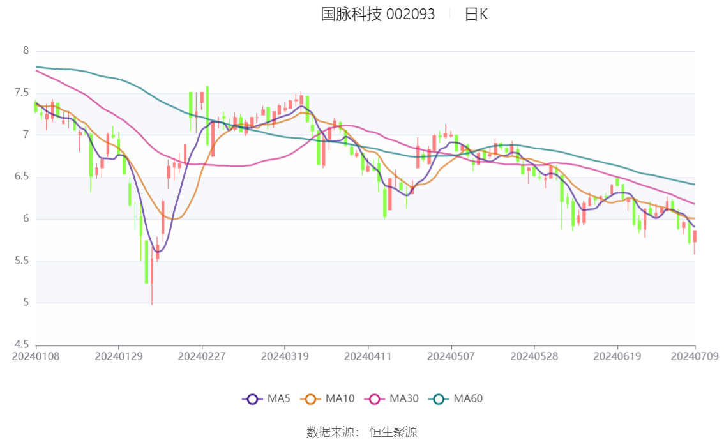Image resolution: width=724 pixels, height=440 pixels.
Task: Toggle the MA60 teal legend marker
Action: (x=439, y=399)
